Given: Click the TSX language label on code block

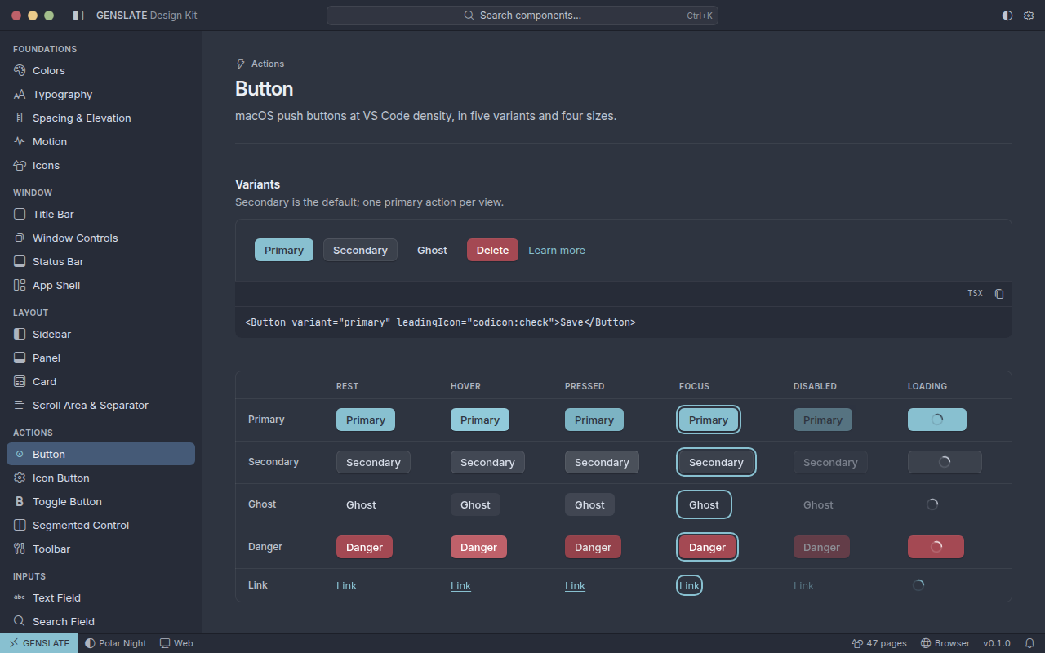Looking at the screenshot, I should pos(976,294).
